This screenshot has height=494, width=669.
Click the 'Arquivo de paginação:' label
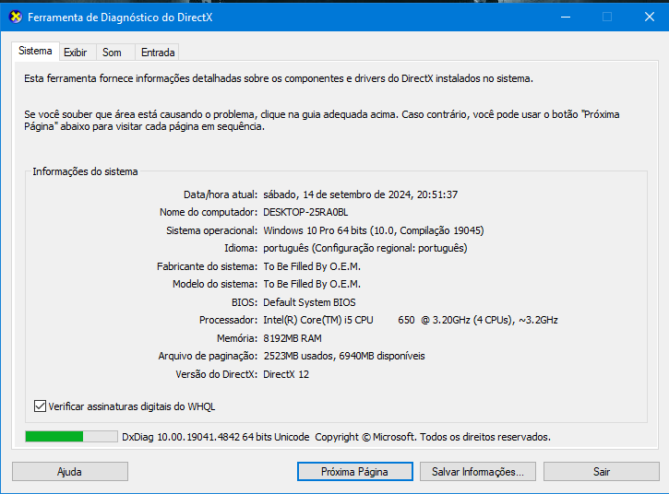tap(208, 357)
